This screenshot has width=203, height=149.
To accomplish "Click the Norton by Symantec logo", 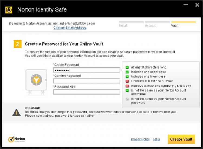I will coord(17,139).
